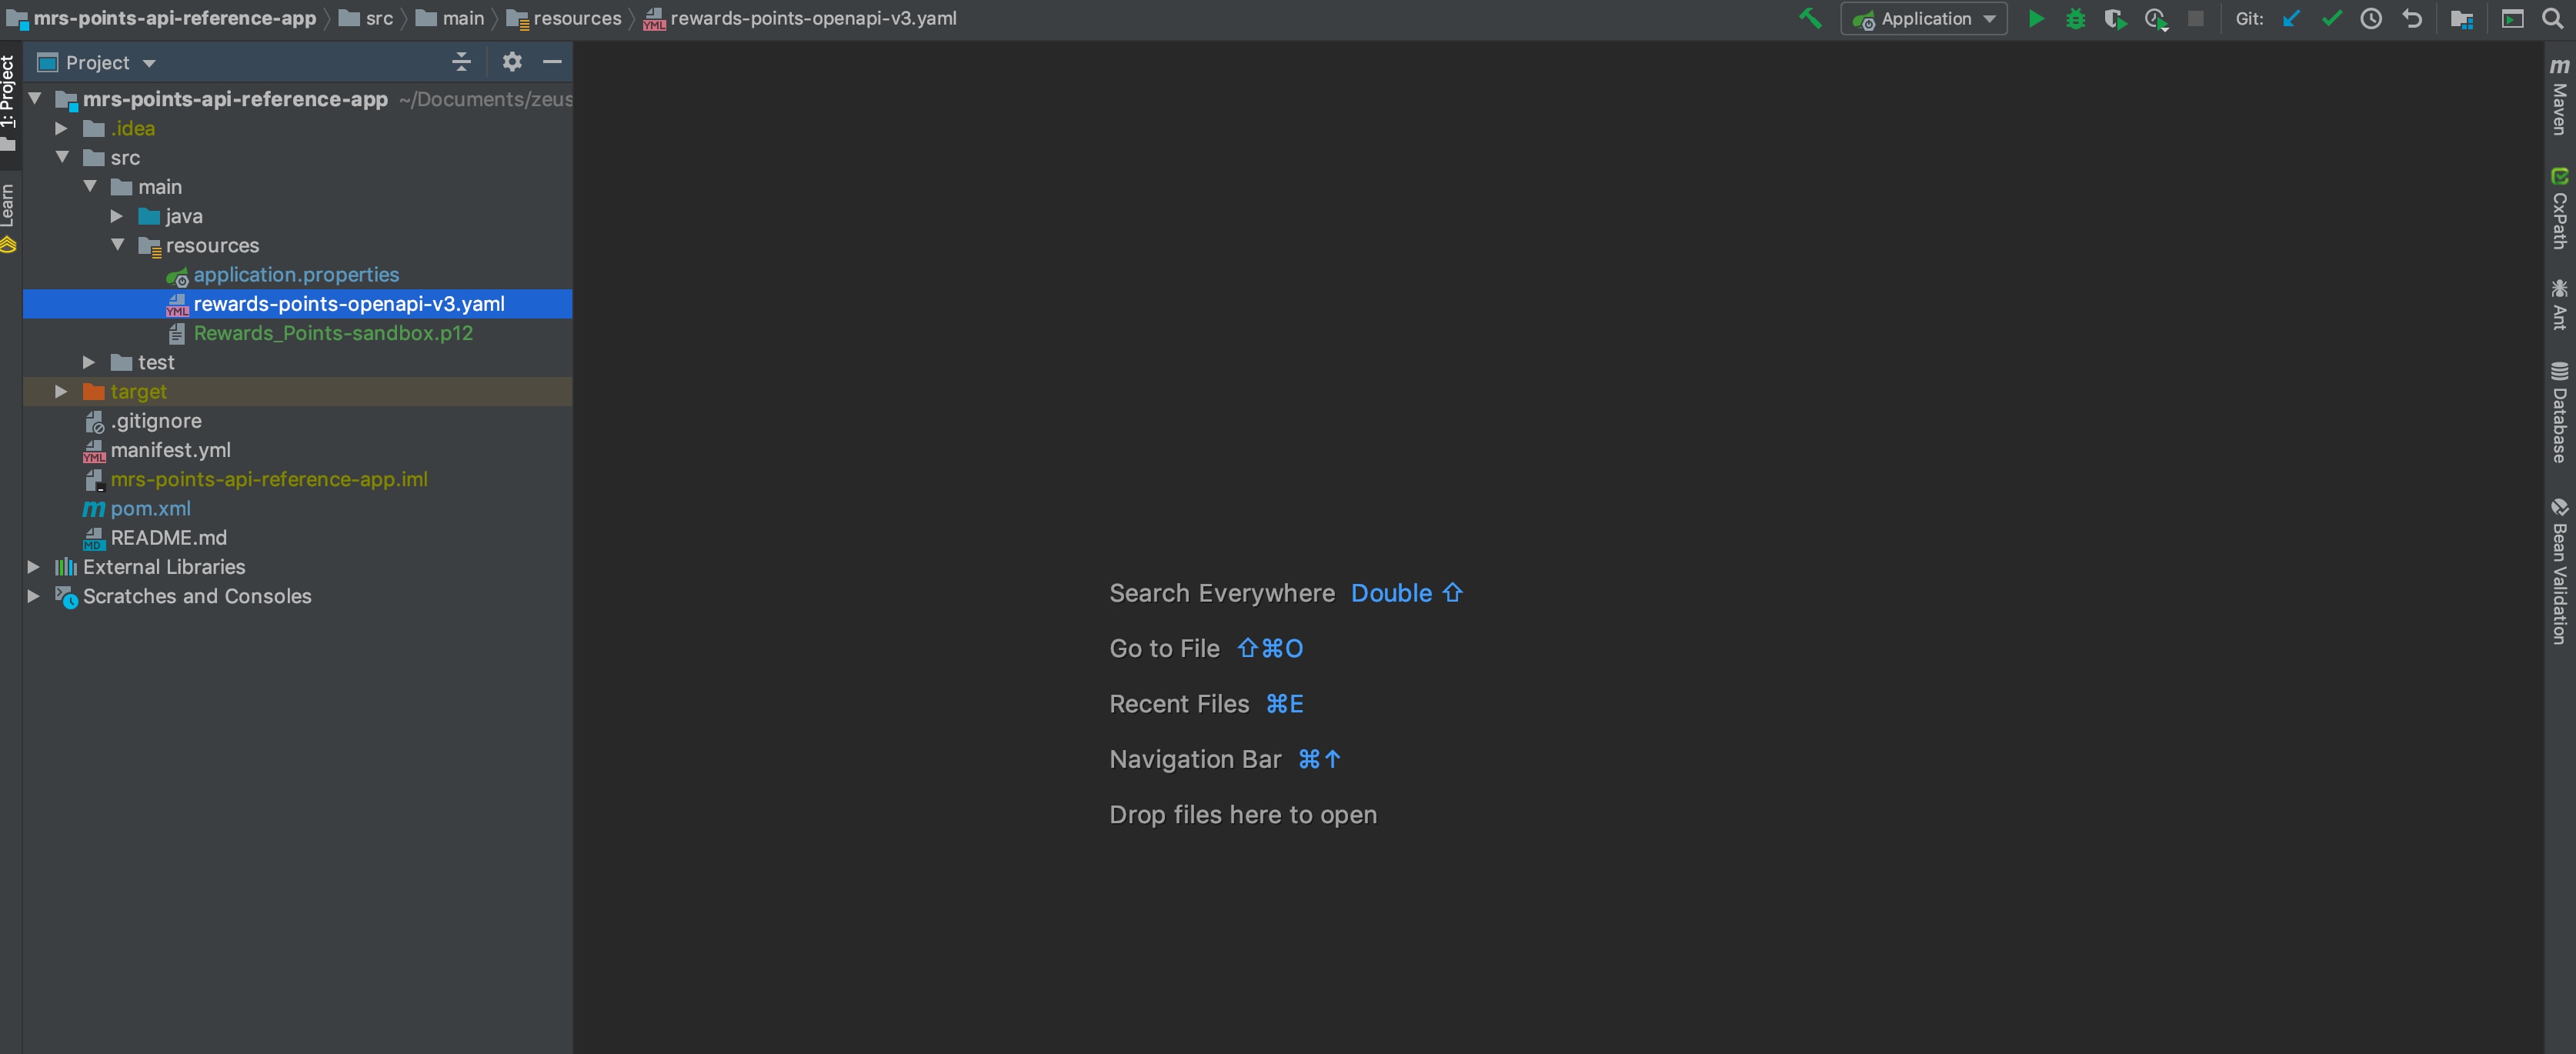
Task: Hide the Project tool window
Action: pyautogui.click(x=552, y=62)
